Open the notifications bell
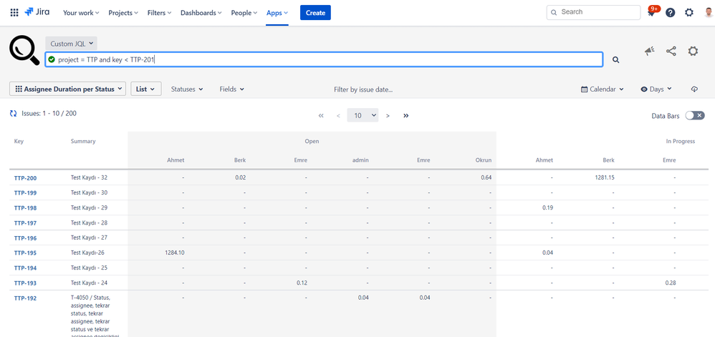 651,13
